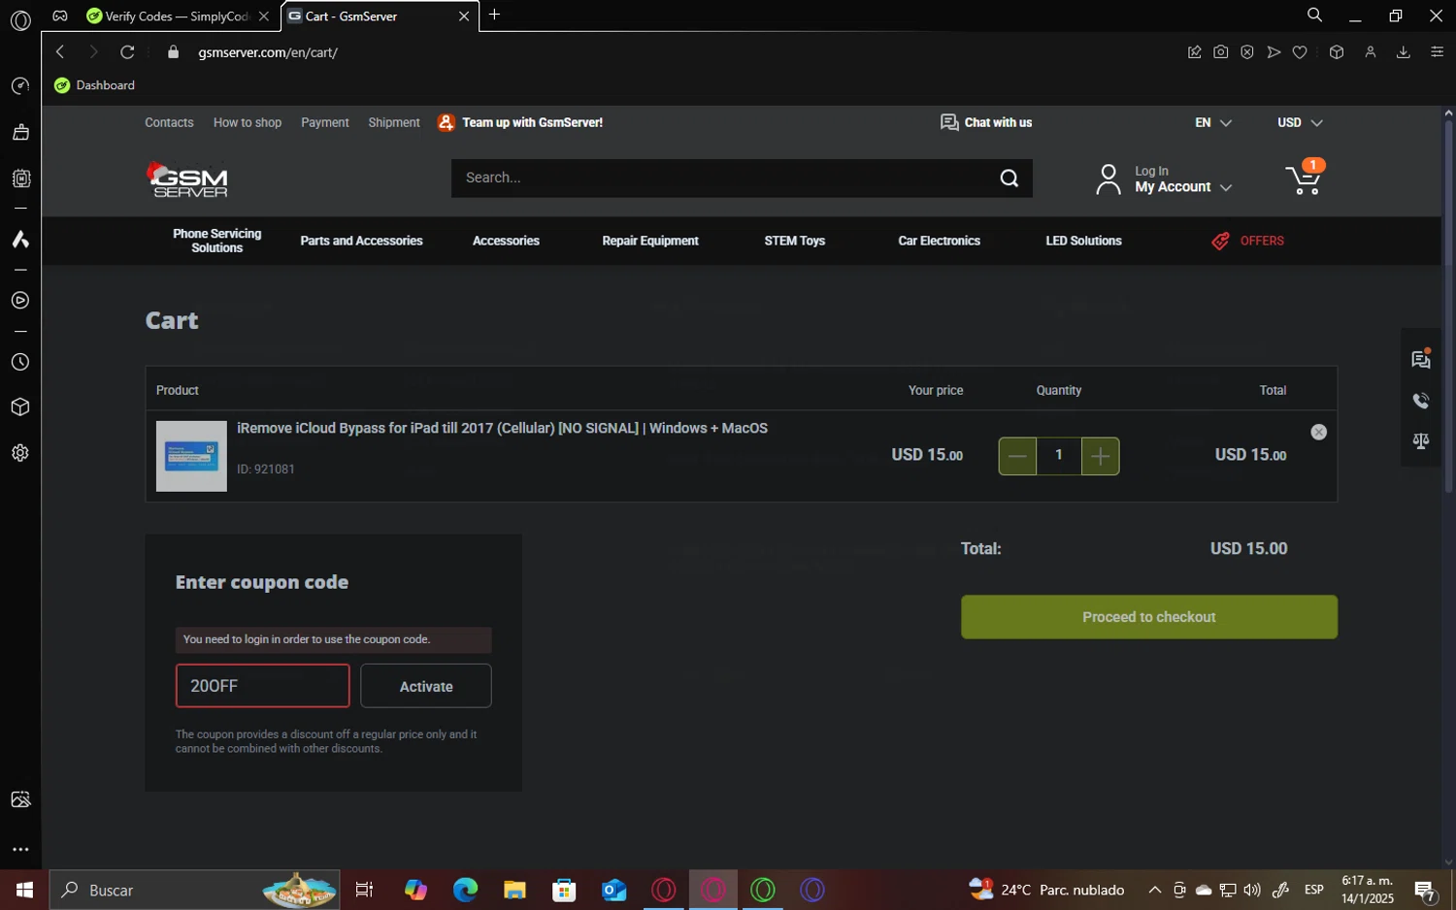
Task: Open the player icon in Opera sidebar
Action: tap(20, 301)
